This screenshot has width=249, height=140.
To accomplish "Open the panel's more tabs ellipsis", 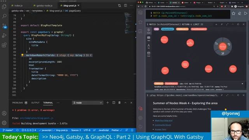I will pos(58,103).
